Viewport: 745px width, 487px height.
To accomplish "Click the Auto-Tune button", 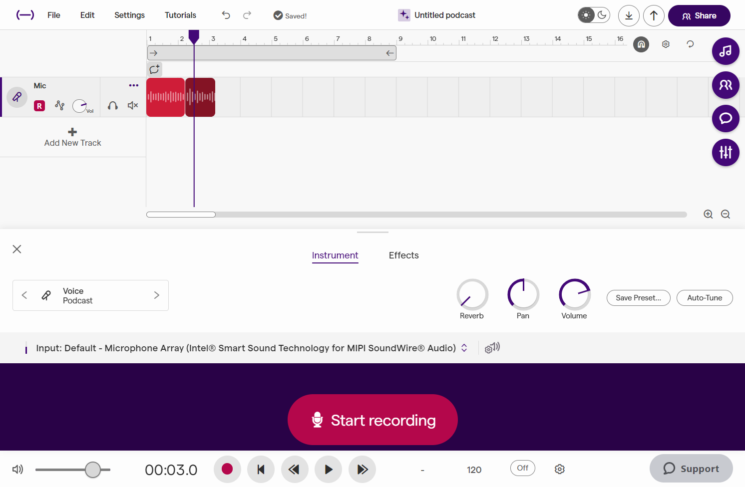I will tap(705, 298).
